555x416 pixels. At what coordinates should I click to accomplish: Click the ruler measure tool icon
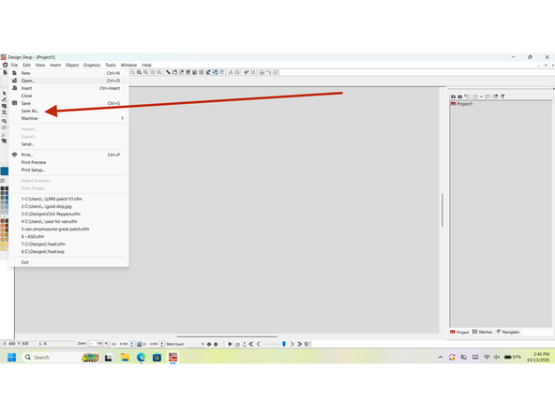click(x=168, y=72)
